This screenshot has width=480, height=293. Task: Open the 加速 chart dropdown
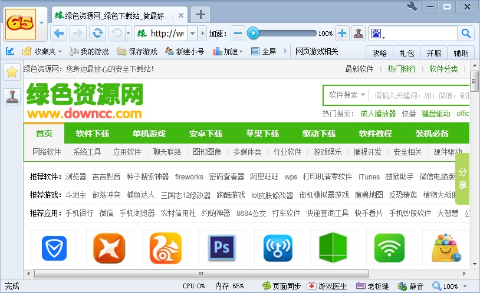coord(228,51)
